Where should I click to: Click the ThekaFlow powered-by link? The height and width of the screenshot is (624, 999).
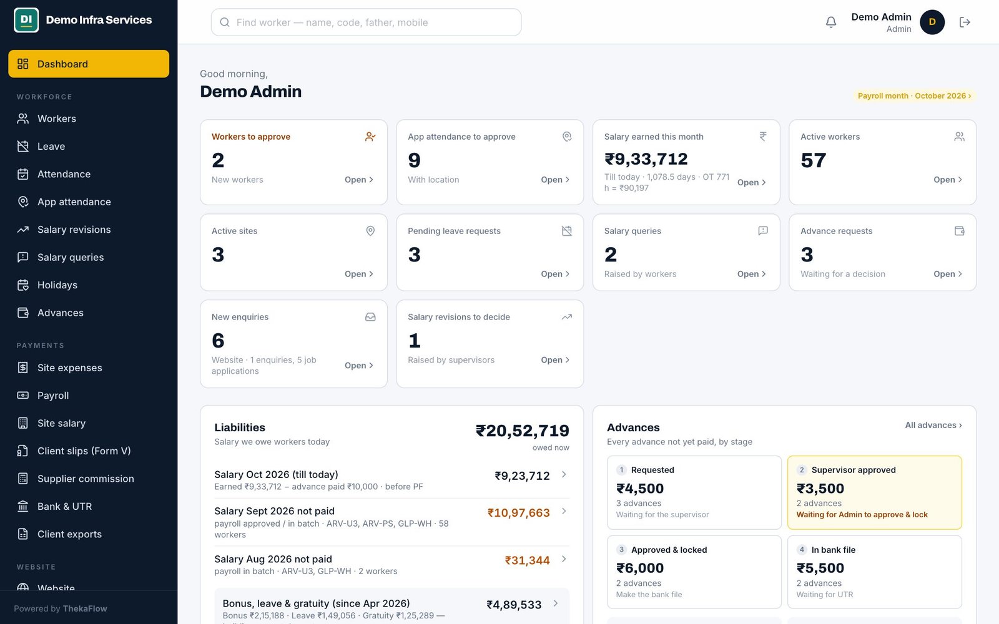tap(85, 608)
